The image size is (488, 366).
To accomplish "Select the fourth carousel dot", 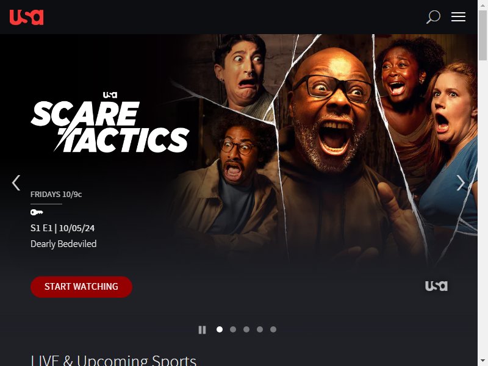I will point(260,329).
